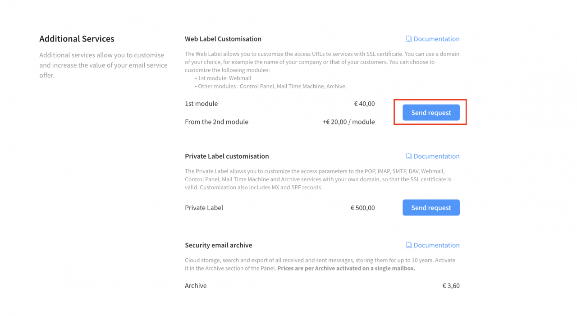This screenshot has height=316, width=577.
Task: Click the Web Label Customisation section title
Action: pos(223,39)
